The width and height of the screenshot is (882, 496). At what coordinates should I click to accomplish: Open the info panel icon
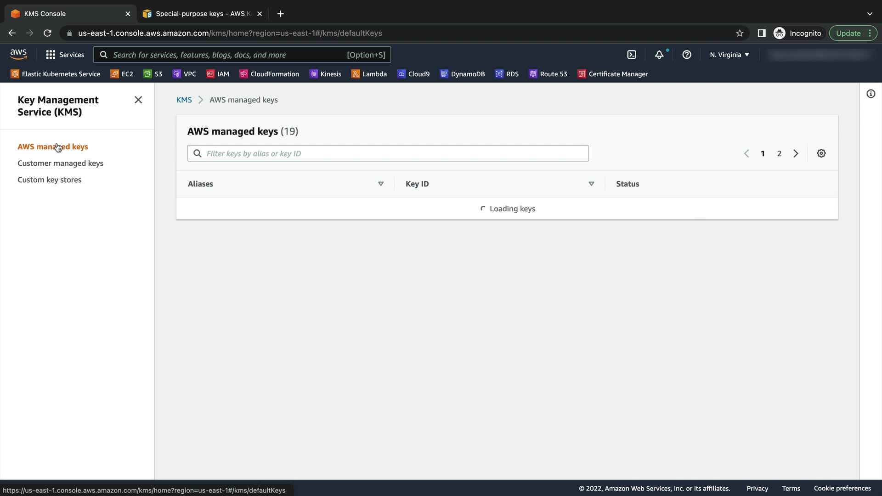tap(871, 94)
